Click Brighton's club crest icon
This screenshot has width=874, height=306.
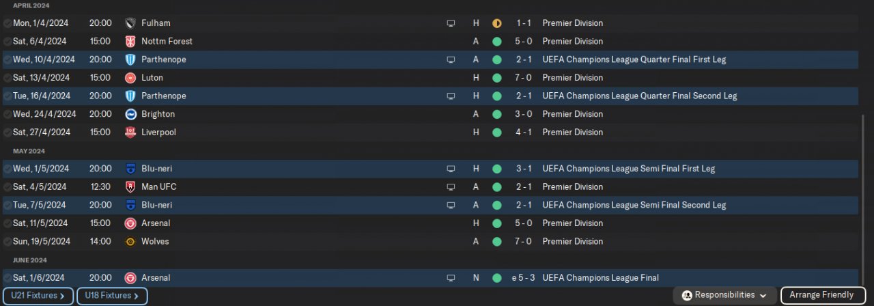point(130,114)
